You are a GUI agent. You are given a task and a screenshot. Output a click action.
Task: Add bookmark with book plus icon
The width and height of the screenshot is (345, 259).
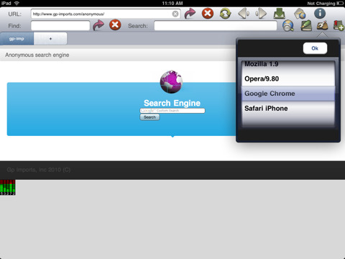[339, 26]
